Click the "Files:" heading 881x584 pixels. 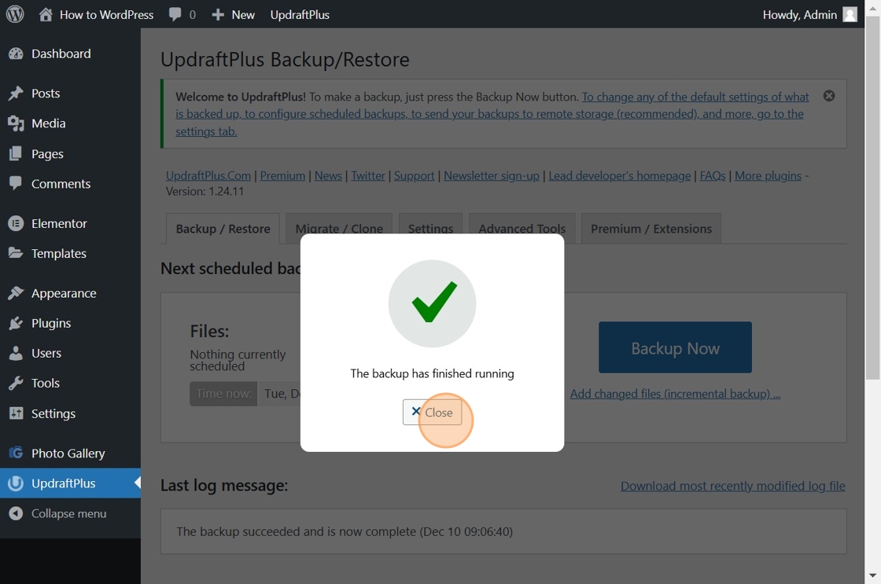(209, 332)
